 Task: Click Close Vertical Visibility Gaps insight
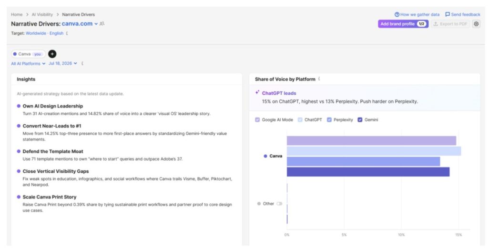point(56,171)
